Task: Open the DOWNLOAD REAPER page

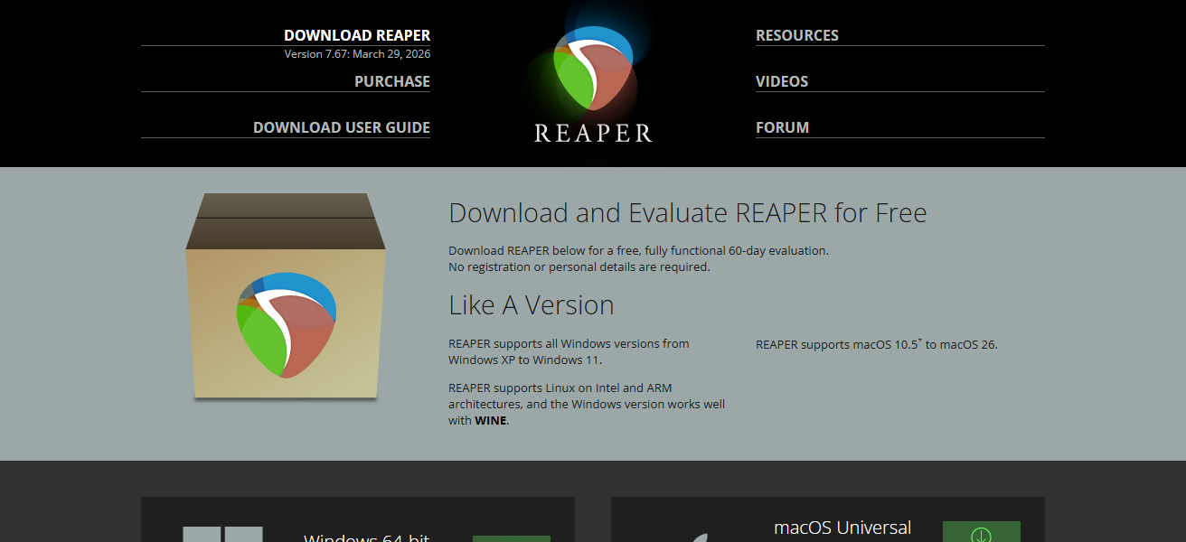Action: click(357, 35)
